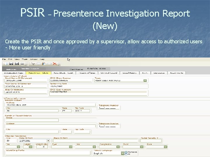The image size is (210, 157).
Task: Open the Signatures tab
Action: coord(159,73)
